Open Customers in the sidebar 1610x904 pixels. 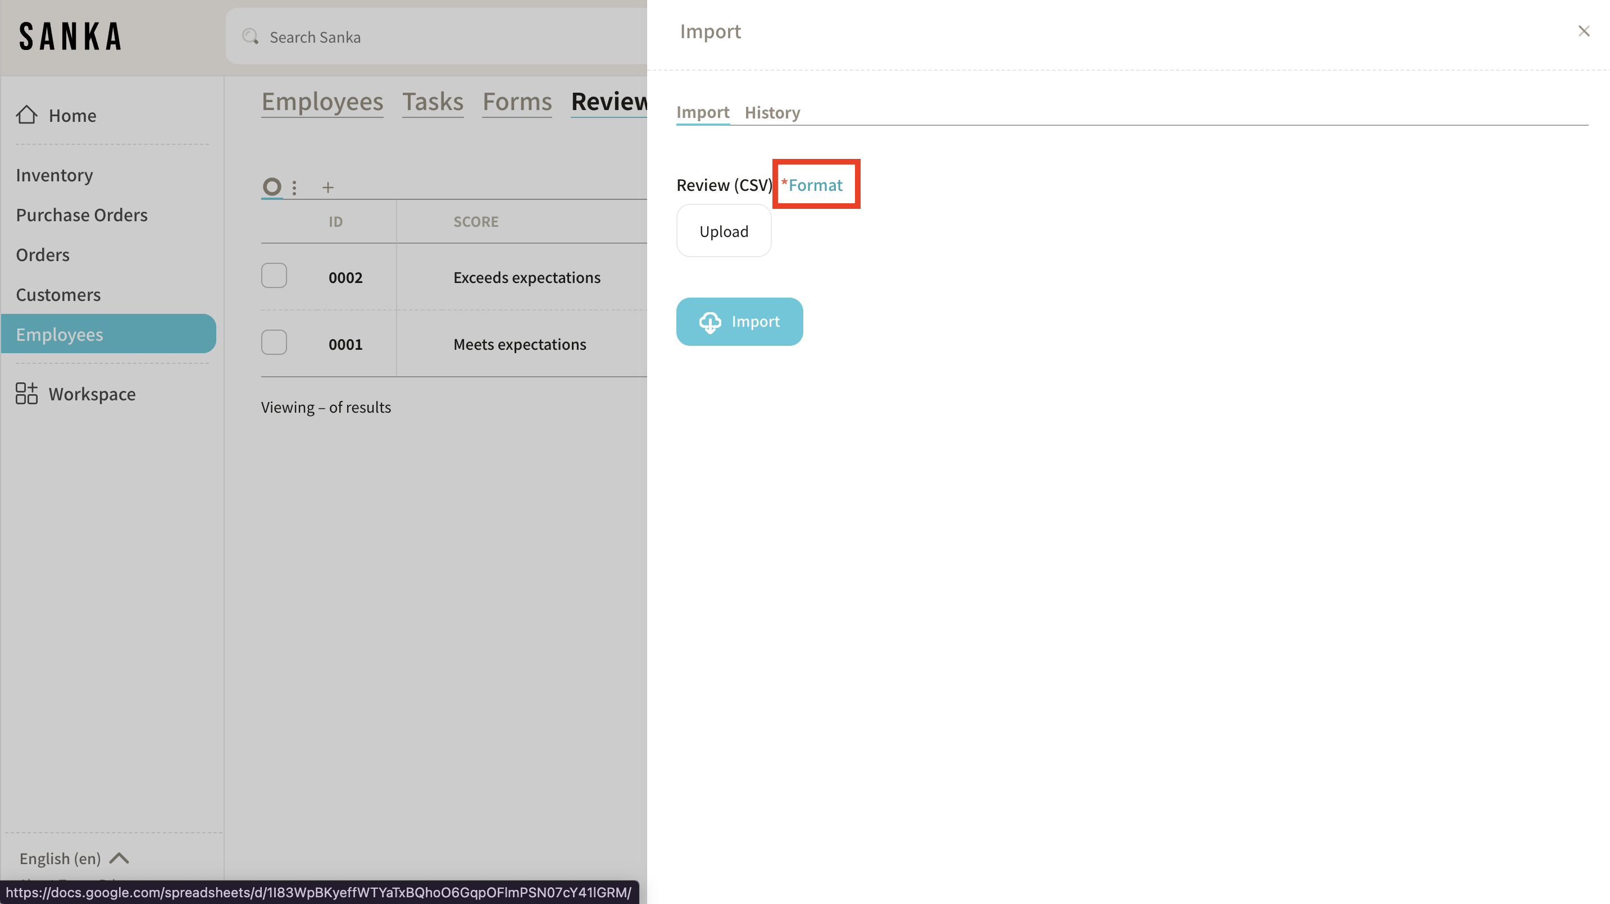pyautogui.click(x=58, y=294)
